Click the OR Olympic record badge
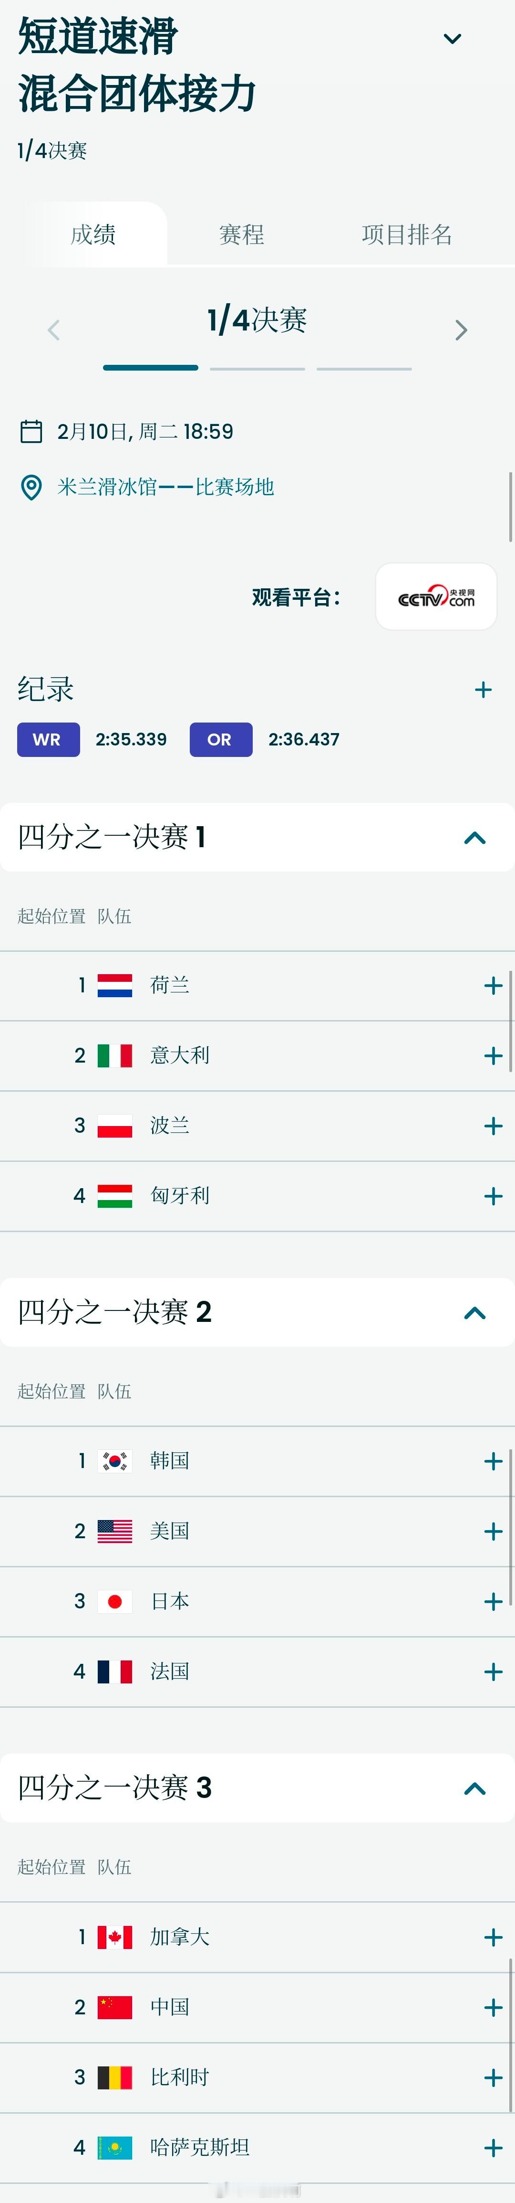Viewport: 515px width, 2203px height. pos(220,739)
